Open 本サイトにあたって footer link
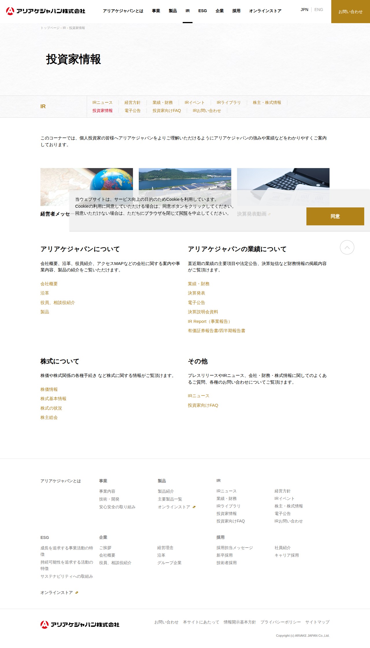 [x=201, y=622]
